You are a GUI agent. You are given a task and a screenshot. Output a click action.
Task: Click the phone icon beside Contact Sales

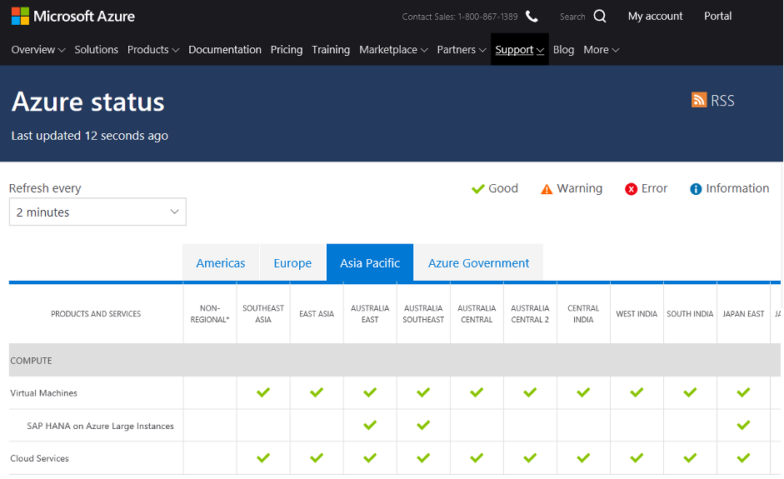[532, 17]
